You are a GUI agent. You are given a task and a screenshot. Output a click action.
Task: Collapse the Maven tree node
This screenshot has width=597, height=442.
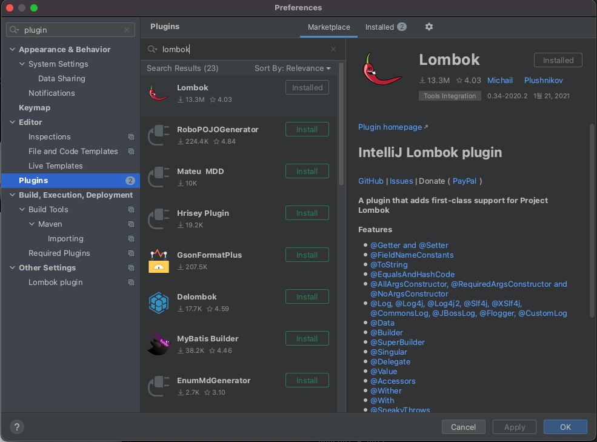coord(32,224)
